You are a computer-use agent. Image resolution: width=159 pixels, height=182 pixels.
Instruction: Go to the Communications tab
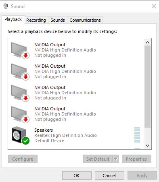(x=85, y=20)
